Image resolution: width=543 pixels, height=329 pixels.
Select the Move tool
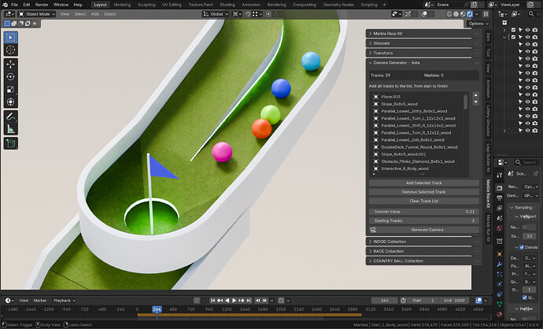(11, 65)
